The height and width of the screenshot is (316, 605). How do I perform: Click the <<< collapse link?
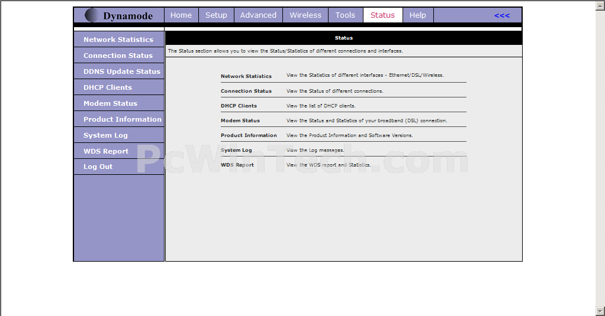tap(501, 15)
